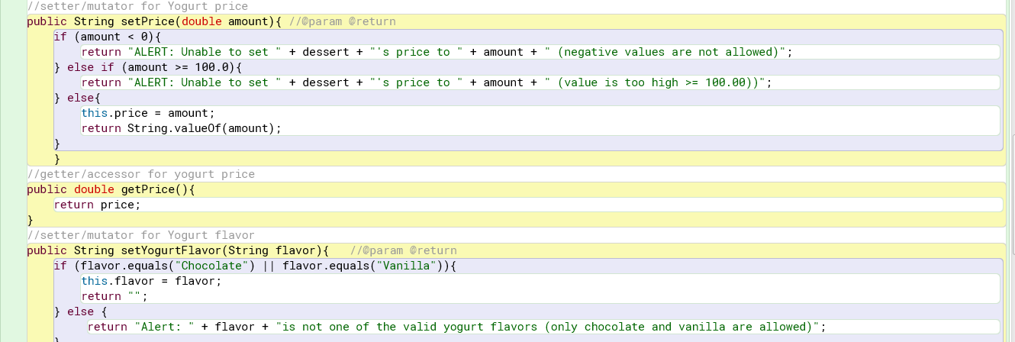The width and height of the screenshot is (1015, 342).
Task: Click the comment "//setter/mutator for Yogurt price"
Action: coord(137,6)
